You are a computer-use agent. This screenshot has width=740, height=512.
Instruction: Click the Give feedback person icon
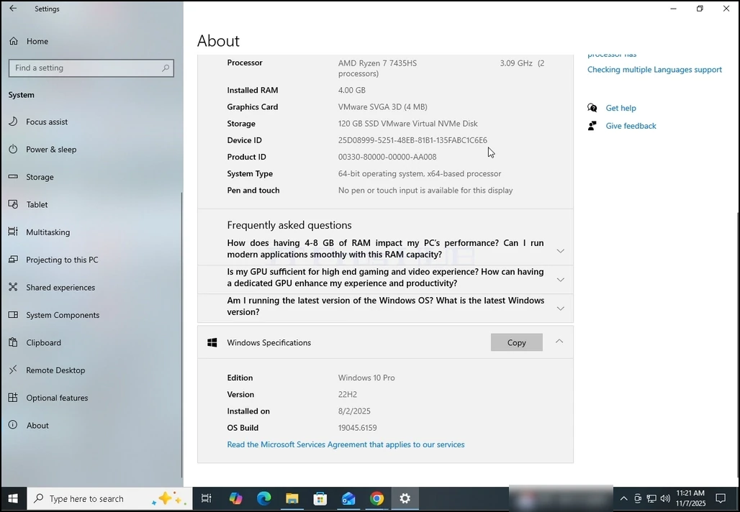tap(592, 126)
